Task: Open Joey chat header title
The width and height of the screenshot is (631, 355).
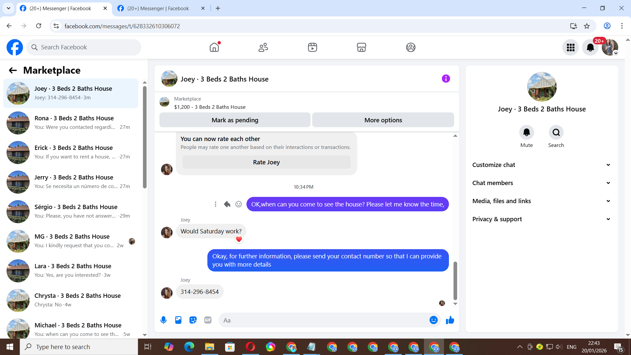Action: point(224,79)
